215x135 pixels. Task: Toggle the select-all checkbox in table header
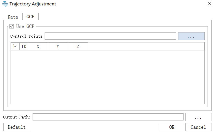click(x=15, y=46)
